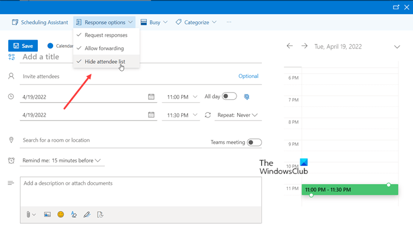Screen dimensions: 413x229
Task: Open the Repeat: Never dropdown
Action: (238, 115)
